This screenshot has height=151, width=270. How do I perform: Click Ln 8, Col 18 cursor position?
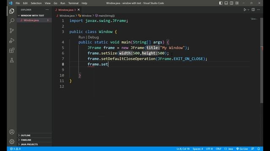[x=183, y=149]
